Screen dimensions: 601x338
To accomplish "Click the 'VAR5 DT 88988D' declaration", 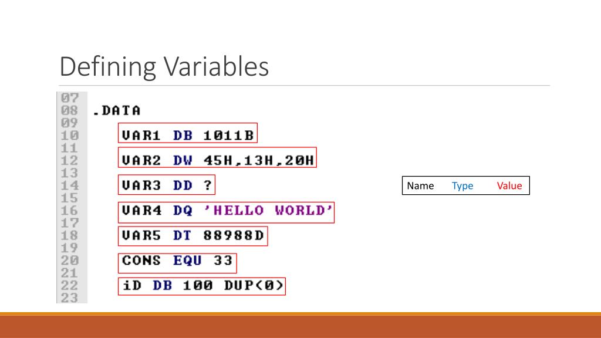I will click(x=193, y=235).
